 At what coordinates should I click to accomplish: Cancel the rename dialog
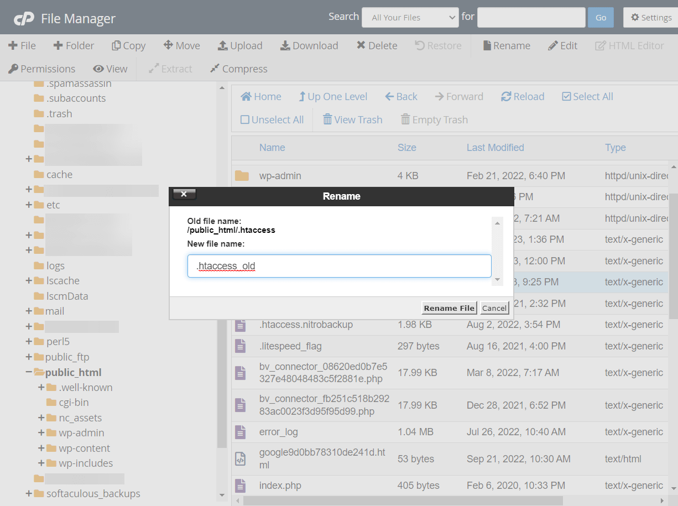pyautogui.click(x=494, y=308)
